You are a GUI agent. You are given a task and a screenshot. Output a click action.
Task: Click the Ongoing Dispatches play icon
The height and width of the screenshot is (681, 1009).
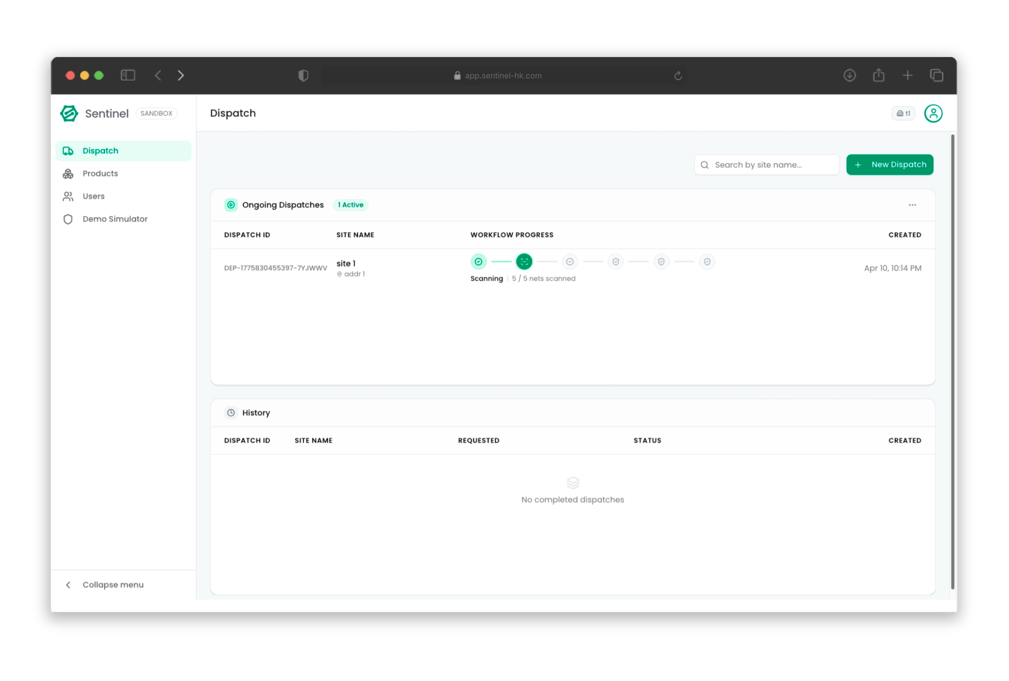pyautogui.click(x=231, y=204)
